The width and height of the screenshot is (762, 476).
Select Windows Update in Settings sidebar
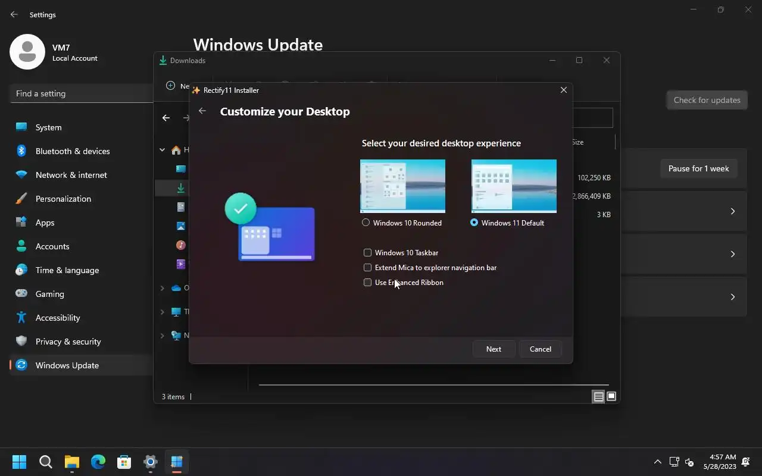coord(81,365)
